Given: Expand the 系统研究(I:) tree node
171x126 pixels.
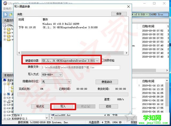Looking at the screenshot, I should (x=5, y=119).
